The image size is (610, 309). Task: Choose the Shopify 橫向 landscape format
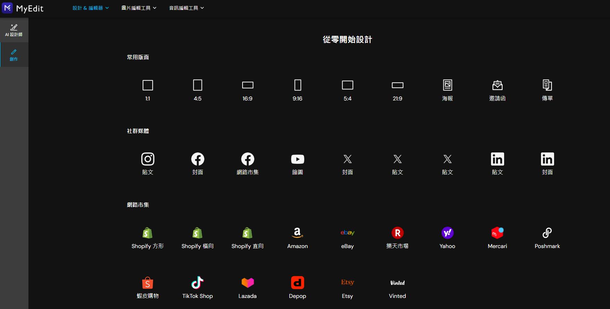tap(198, 238)
